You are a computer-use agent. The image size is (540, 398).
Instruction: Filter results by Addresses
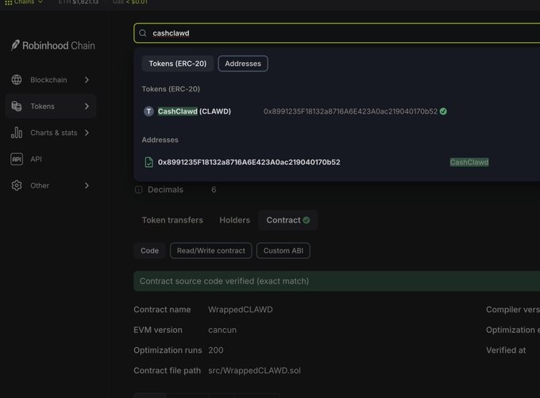pos(243,64)
